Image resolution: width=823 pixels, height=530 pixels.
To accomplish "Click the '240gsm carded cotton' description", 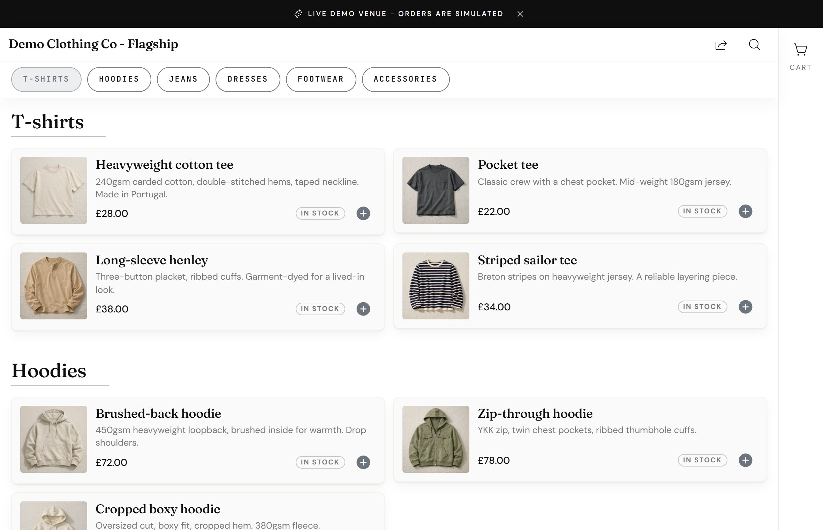I will (227, 188).
